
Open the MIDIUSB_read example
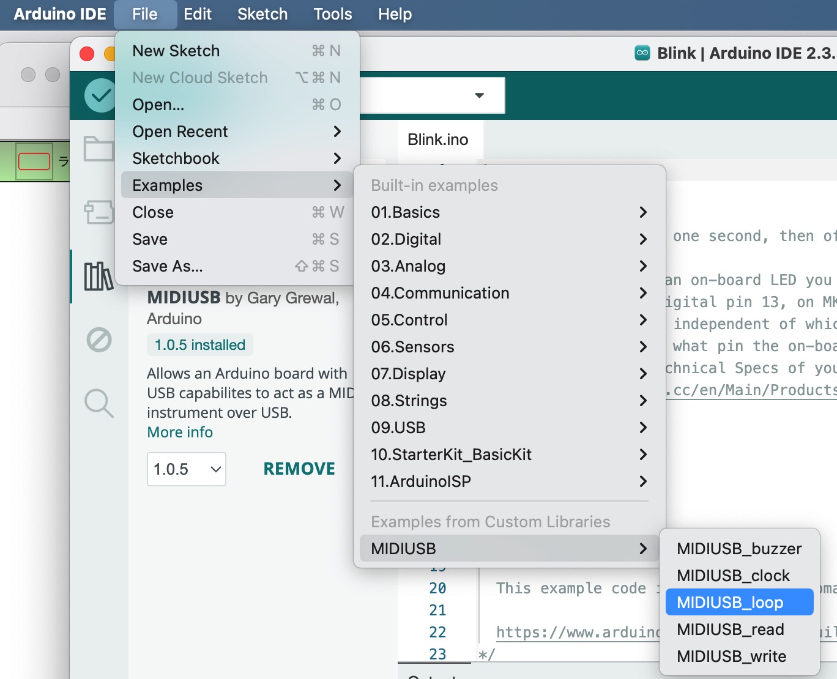(x=739, y=629)
